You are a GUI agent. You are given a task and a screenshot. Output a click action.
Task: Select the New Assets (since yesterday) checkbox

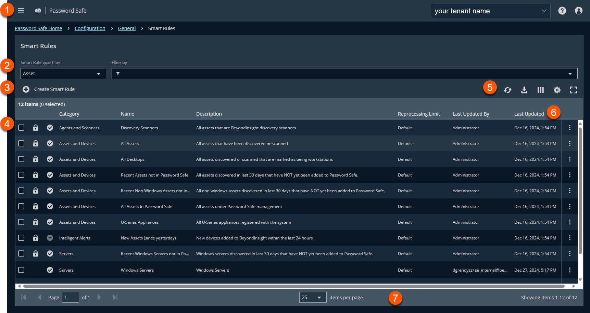pos(21,238)
